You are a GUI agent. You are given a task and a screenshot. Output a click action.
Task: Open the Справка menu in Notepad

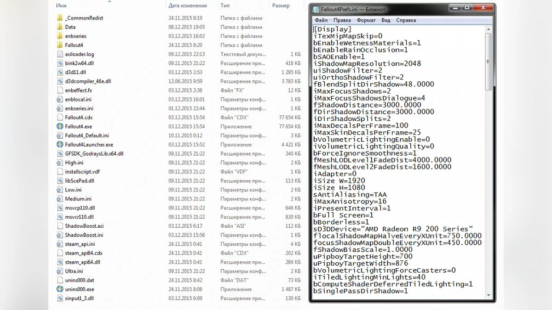406,20
